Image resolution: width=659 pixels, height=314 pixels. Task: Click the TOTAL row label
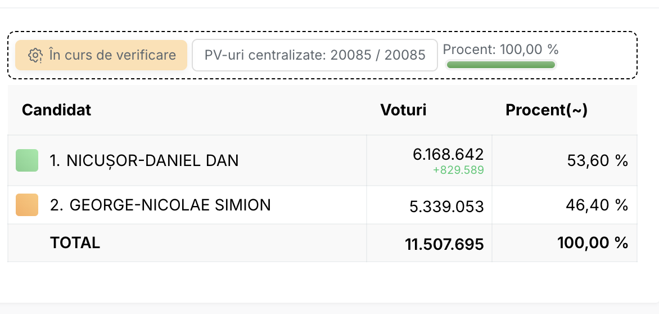75,243
